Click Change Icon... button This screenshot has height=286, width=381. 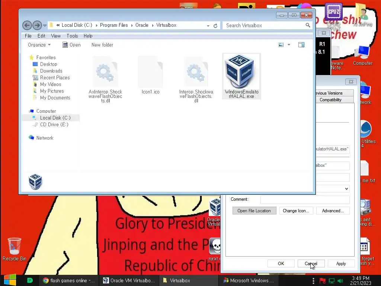296,211
